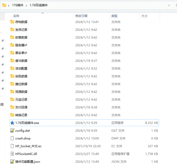Select the 黑名单IP folder row
The width and height of the screenshot is (177, 168).
pyautogui.click(x=84, y=53)
